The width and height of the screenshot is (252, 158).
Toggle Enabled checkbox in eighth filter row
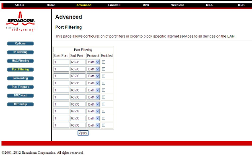[x=104, y=111]
